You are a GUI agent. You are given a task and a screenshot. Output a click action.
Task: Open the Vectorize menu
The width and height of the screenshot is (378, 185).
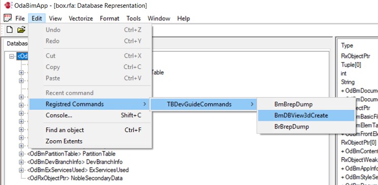(x=81, y=18)
